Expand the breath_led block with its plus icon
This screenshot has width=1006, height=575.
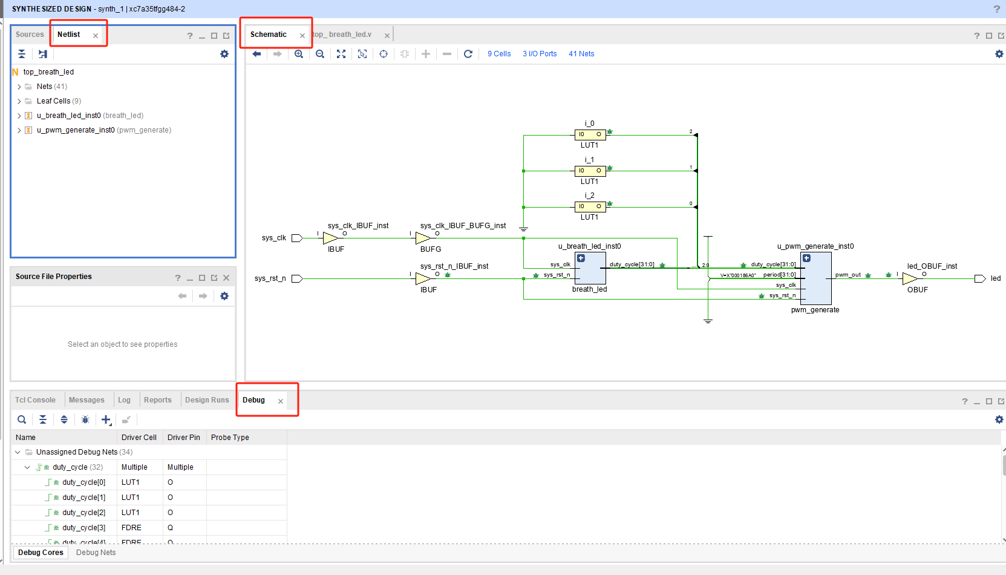click(x=581, y=258)
